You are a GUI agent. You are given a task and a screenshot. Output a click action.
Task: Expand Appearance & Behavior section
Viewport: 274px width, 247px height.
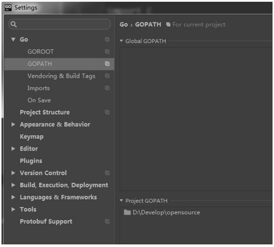13,125
